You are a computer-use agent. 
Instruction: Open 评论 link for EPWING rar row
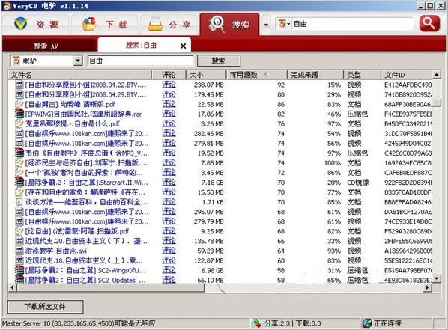pyautogui.click(x=169, y=114)
